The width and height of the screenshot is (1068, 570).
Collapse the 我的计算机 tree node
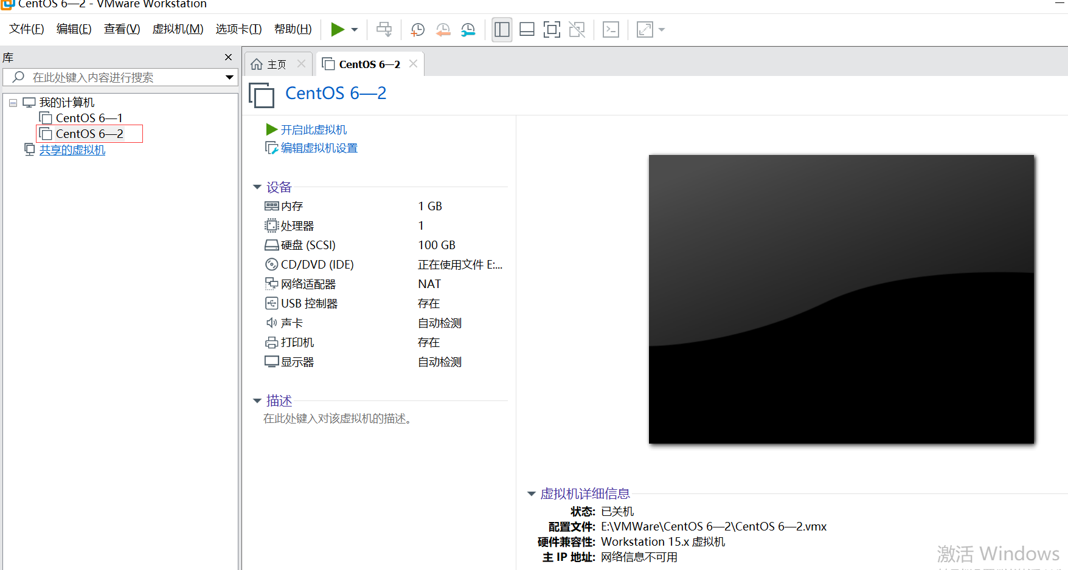coord(13,103)
